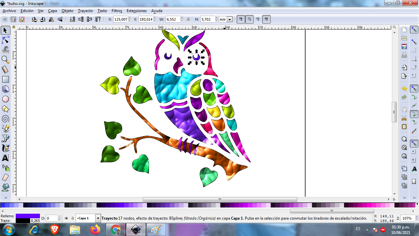Viewport: 419px width, 236px height.
Task: Select the Rectangle tool
Action: point(5,79)
